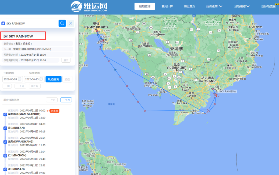This screenshot has width=279, height=175.
Task: Click the blue search magnifier button
Action: [x=62, y=23]
